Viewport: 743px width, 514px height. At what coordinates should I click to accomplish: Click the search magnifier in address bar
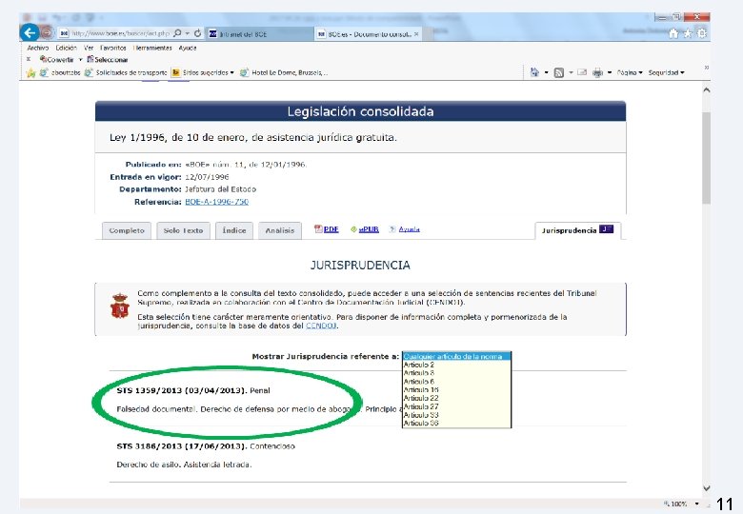tap(177, 33)
